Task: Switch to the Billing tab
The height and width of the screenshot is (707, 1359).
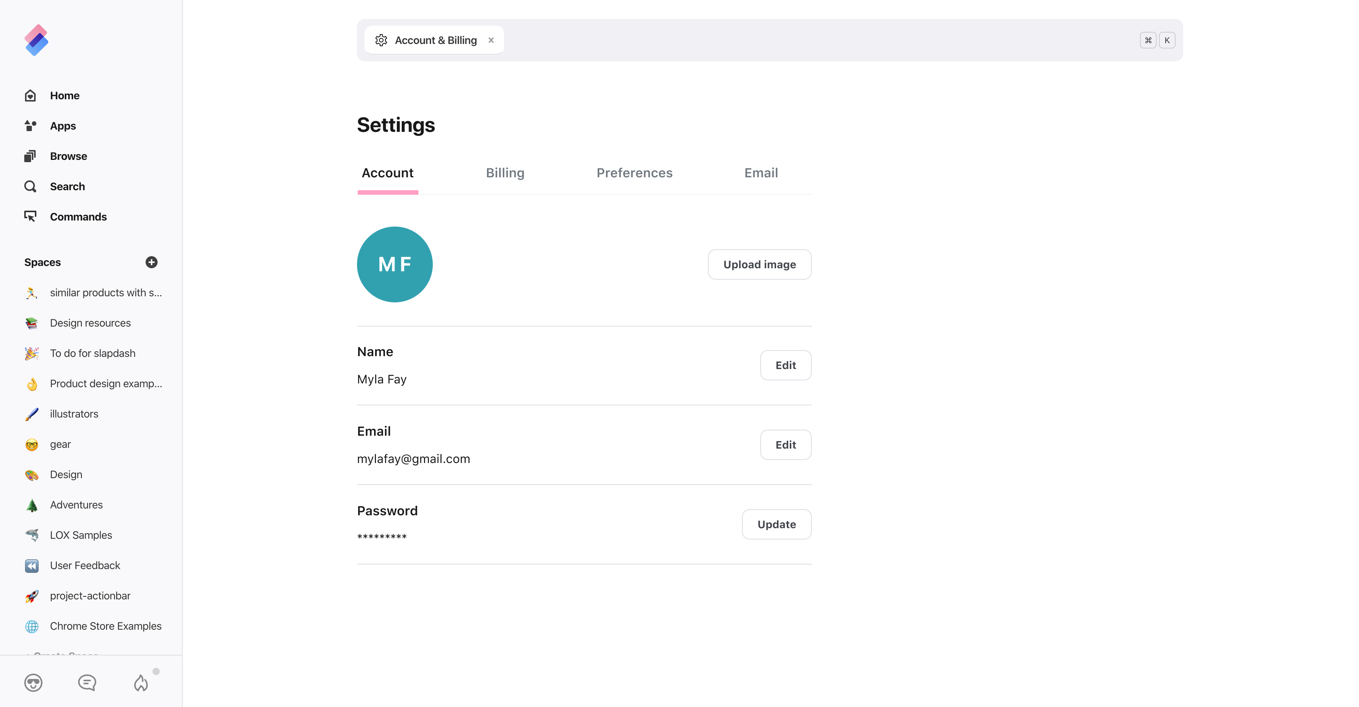Action: tap(505, 173)
